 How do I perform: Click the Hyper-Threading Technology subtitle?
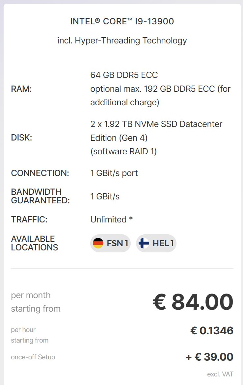tap(122, 41)
